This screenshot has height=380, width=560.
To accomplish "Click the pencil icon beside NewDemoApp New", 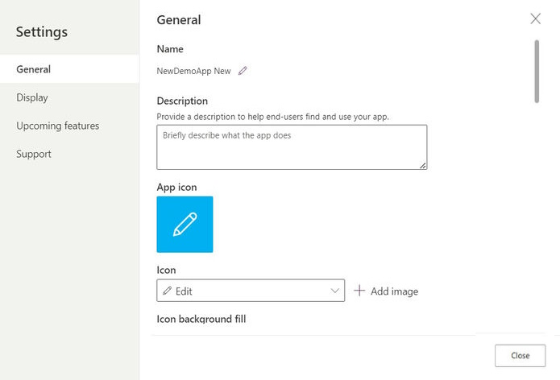I will (243, 71).
